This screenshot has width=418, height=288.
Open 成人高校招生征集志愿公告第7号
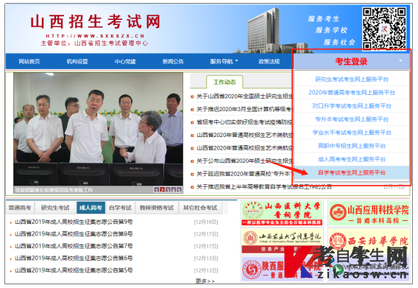pos(74,246)
